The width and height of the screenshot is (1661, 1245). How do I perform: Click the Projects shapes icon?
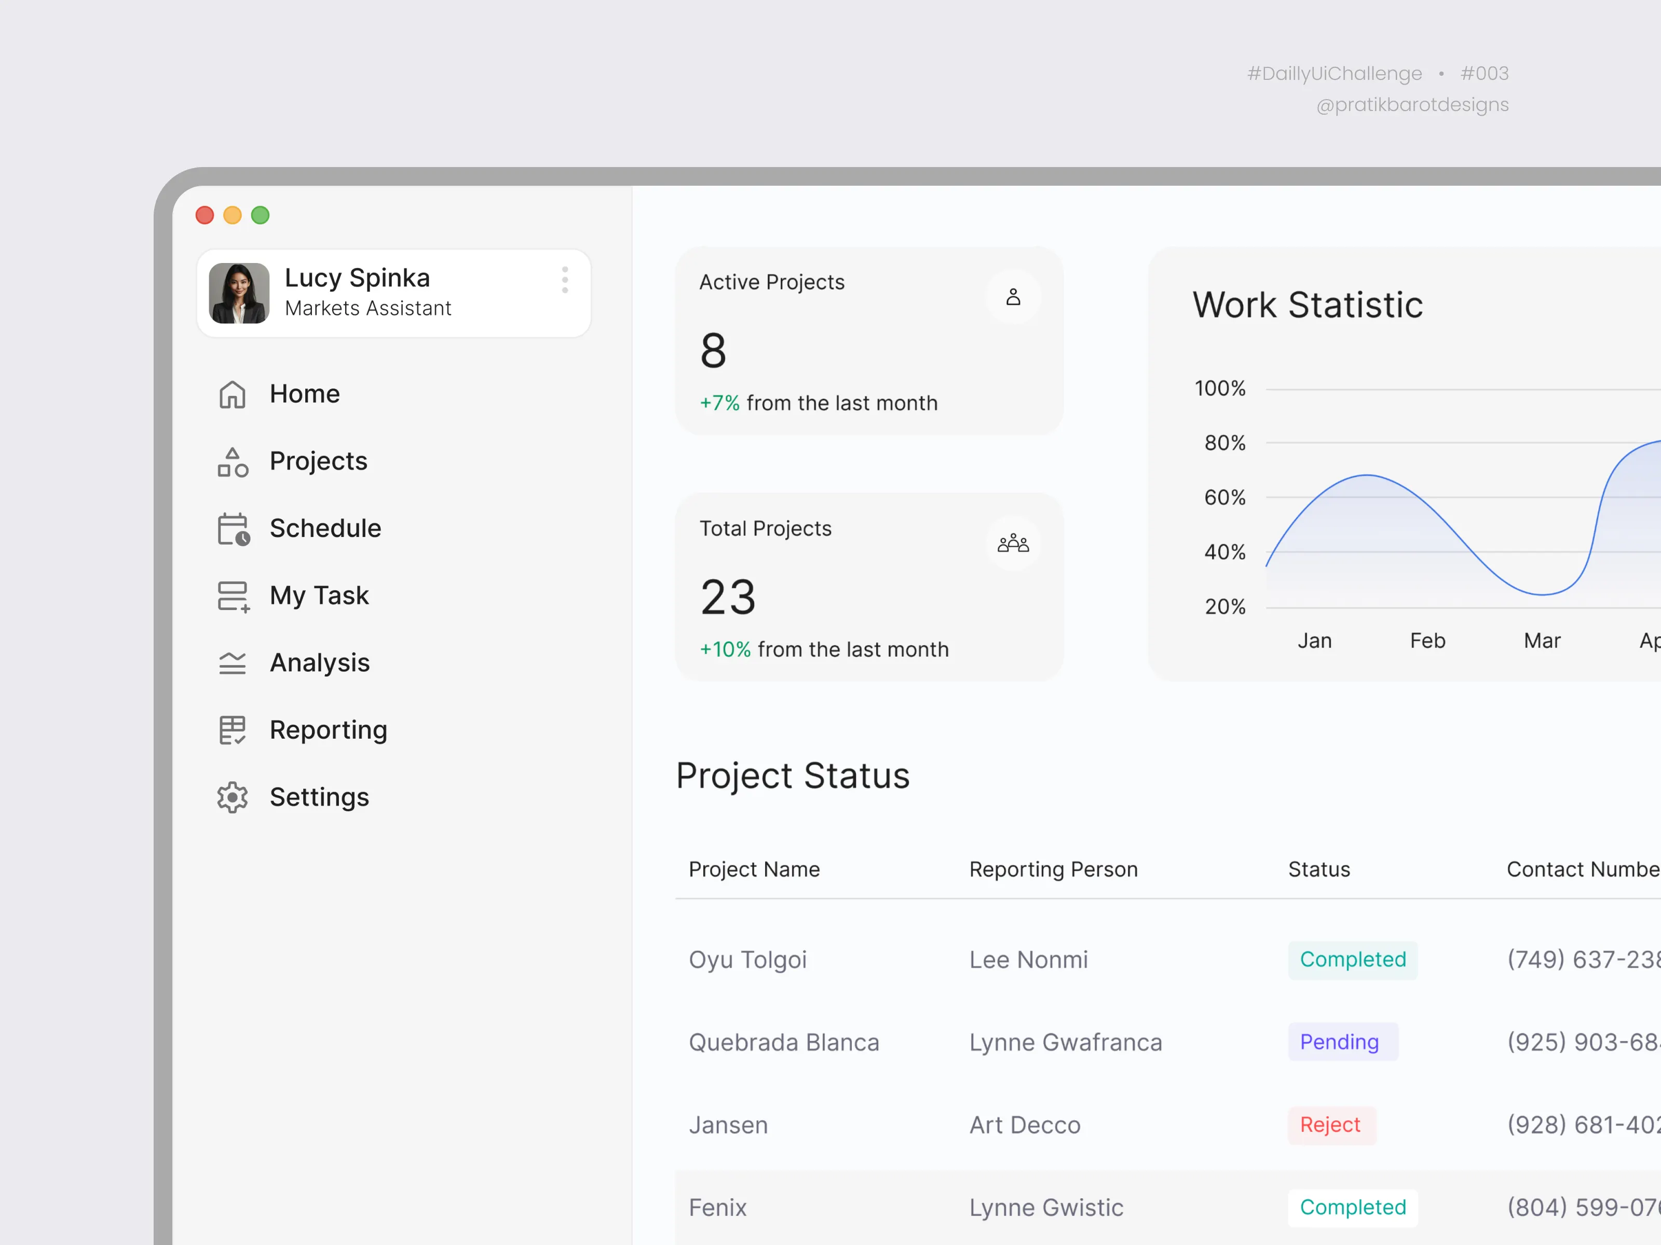coord(232,462)
